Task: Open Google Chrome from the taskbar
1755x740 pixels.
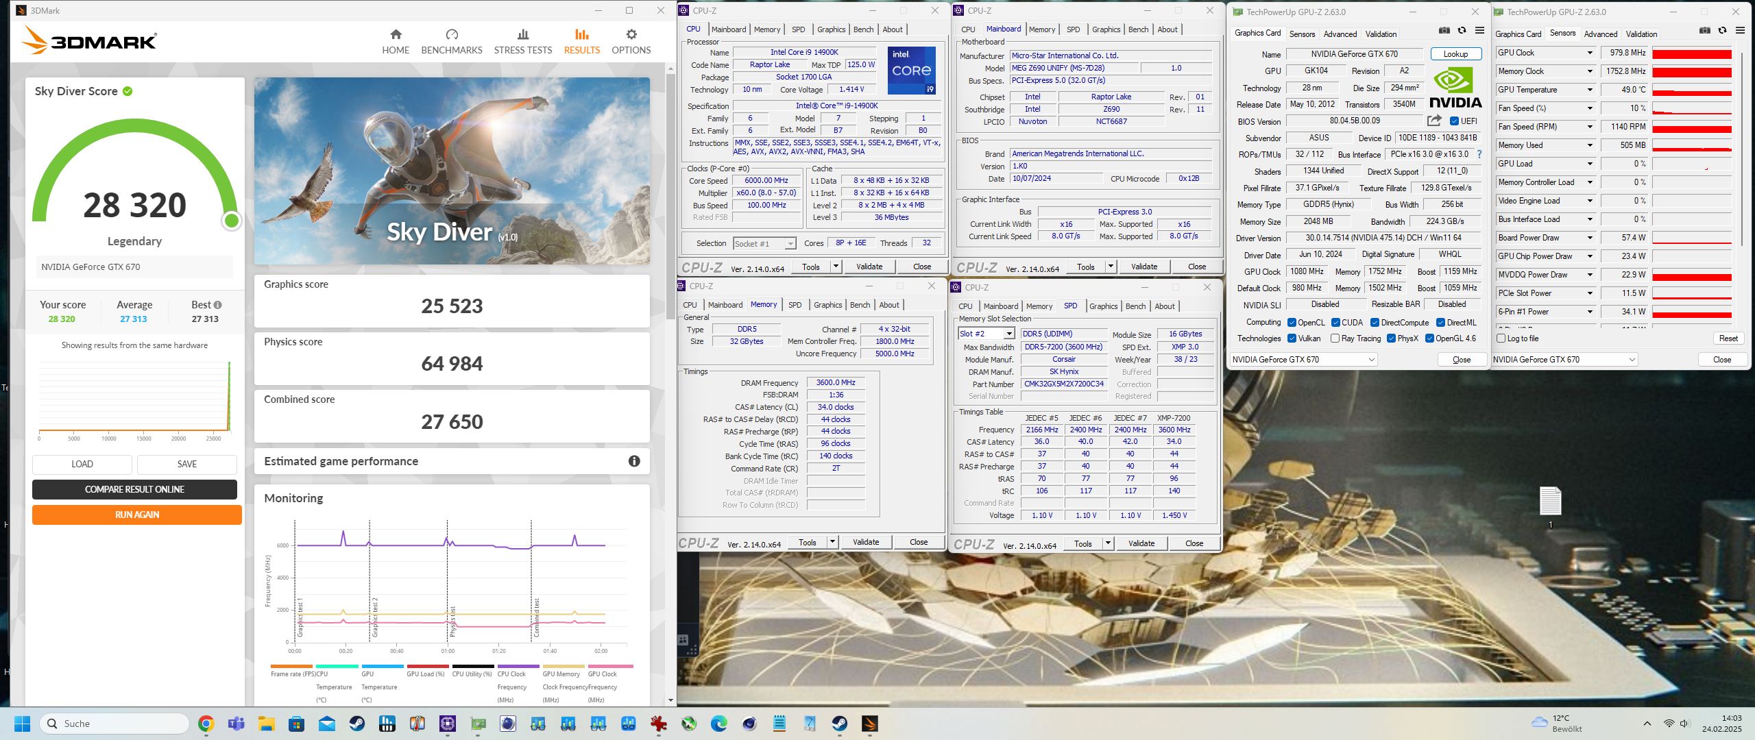Action: [x=206, y=724]
